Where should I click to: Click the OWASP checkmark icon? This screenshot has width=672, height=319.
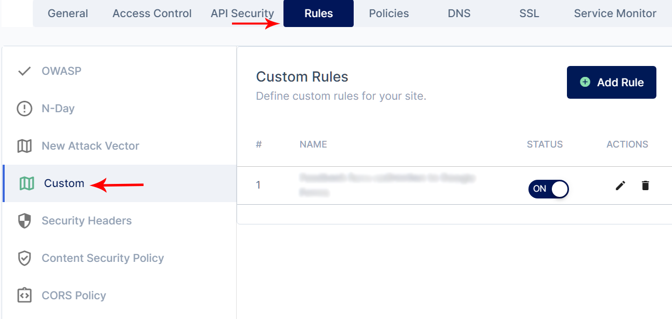pyautogui.click(x=24, y=71)
